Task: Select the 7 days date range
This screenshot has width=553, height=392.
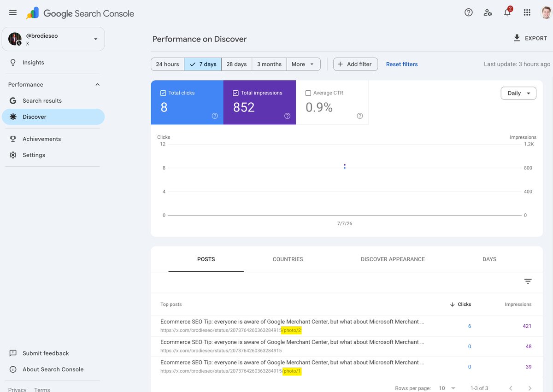Action: 203,64
